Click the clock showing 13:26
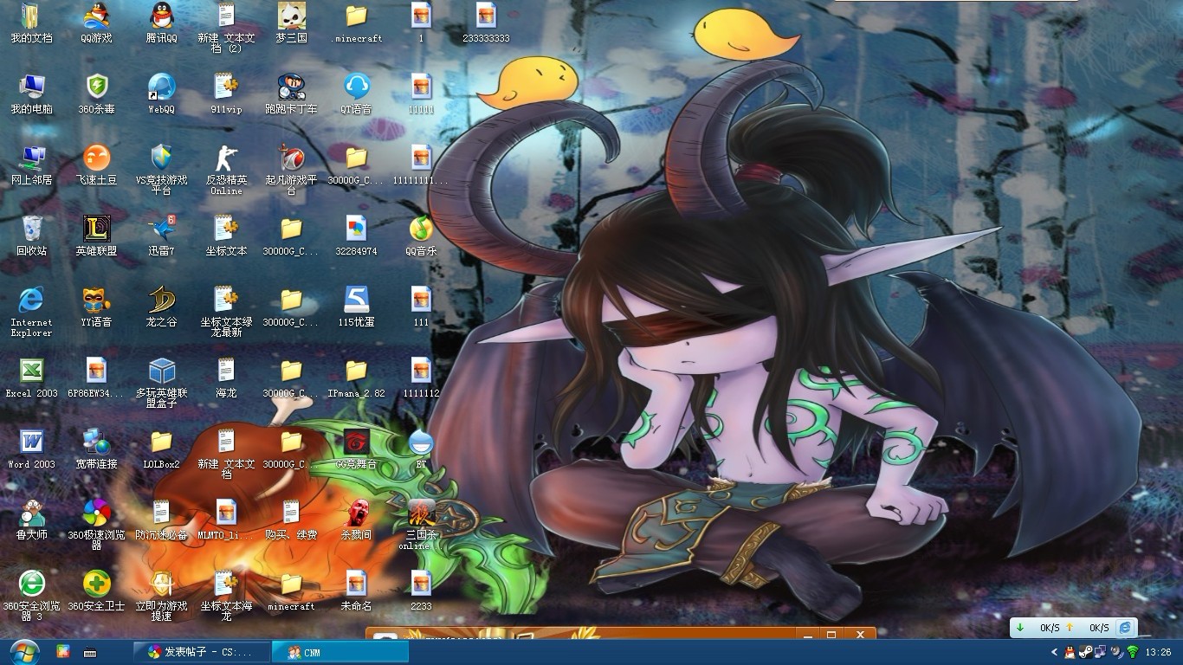 [x=1158, y=652]
